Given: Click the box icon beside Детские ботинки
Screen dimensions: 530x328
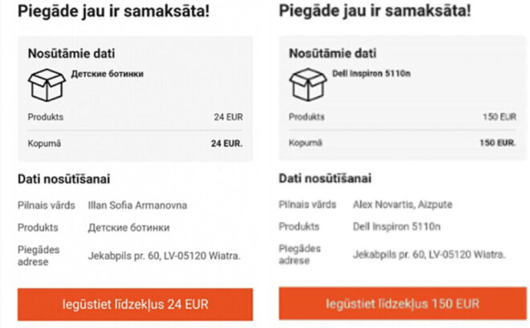Looking at the screenshot, I should tap(46, 83).
